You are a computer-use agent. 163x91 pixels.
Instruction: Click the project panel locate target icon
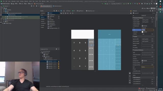32,6
